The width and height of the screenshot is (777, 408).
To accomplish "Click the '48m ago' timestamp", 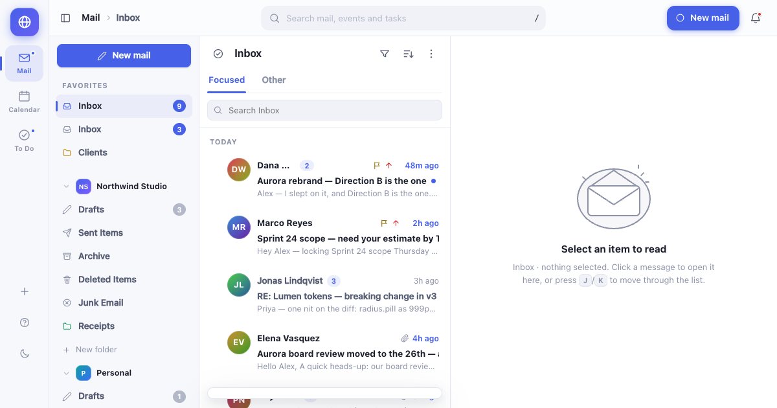I will click(422, 166).
